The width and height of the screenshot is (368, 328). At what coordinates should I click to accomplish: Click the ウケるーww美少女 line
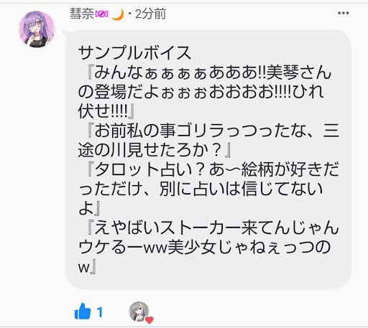pyautogui.click(x=204, y=247)
